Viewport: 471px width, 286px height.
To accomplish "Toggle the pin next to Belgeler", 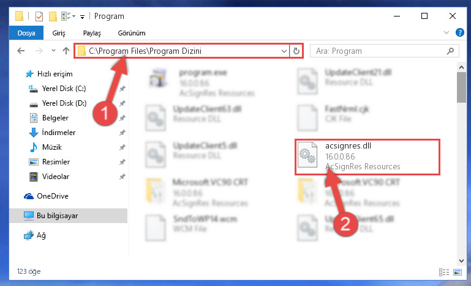I will (x=122, y=118).
